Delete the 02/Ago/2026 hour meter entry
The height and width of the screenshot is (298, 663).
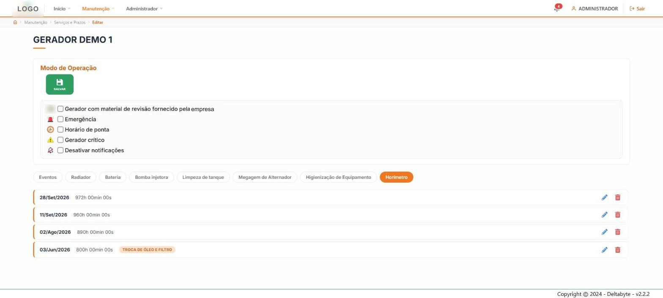(618, 232)
